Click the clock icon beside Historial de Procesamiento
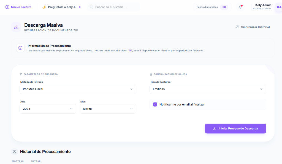The image size is (282, 164). pos(14,152)
